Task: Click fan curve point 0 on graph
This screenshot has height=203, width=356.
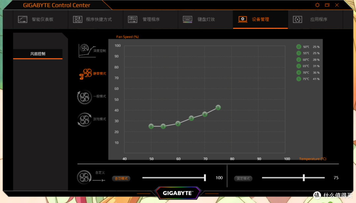Action: 151,126
